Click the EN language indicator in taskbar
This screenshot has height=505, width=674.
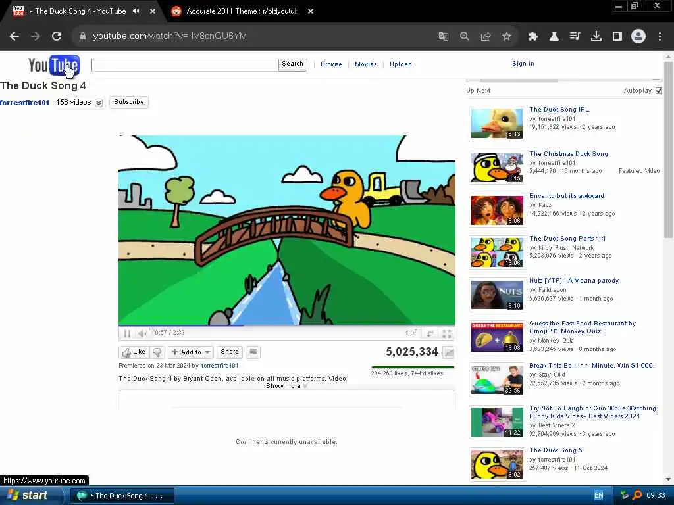(598, 496)
